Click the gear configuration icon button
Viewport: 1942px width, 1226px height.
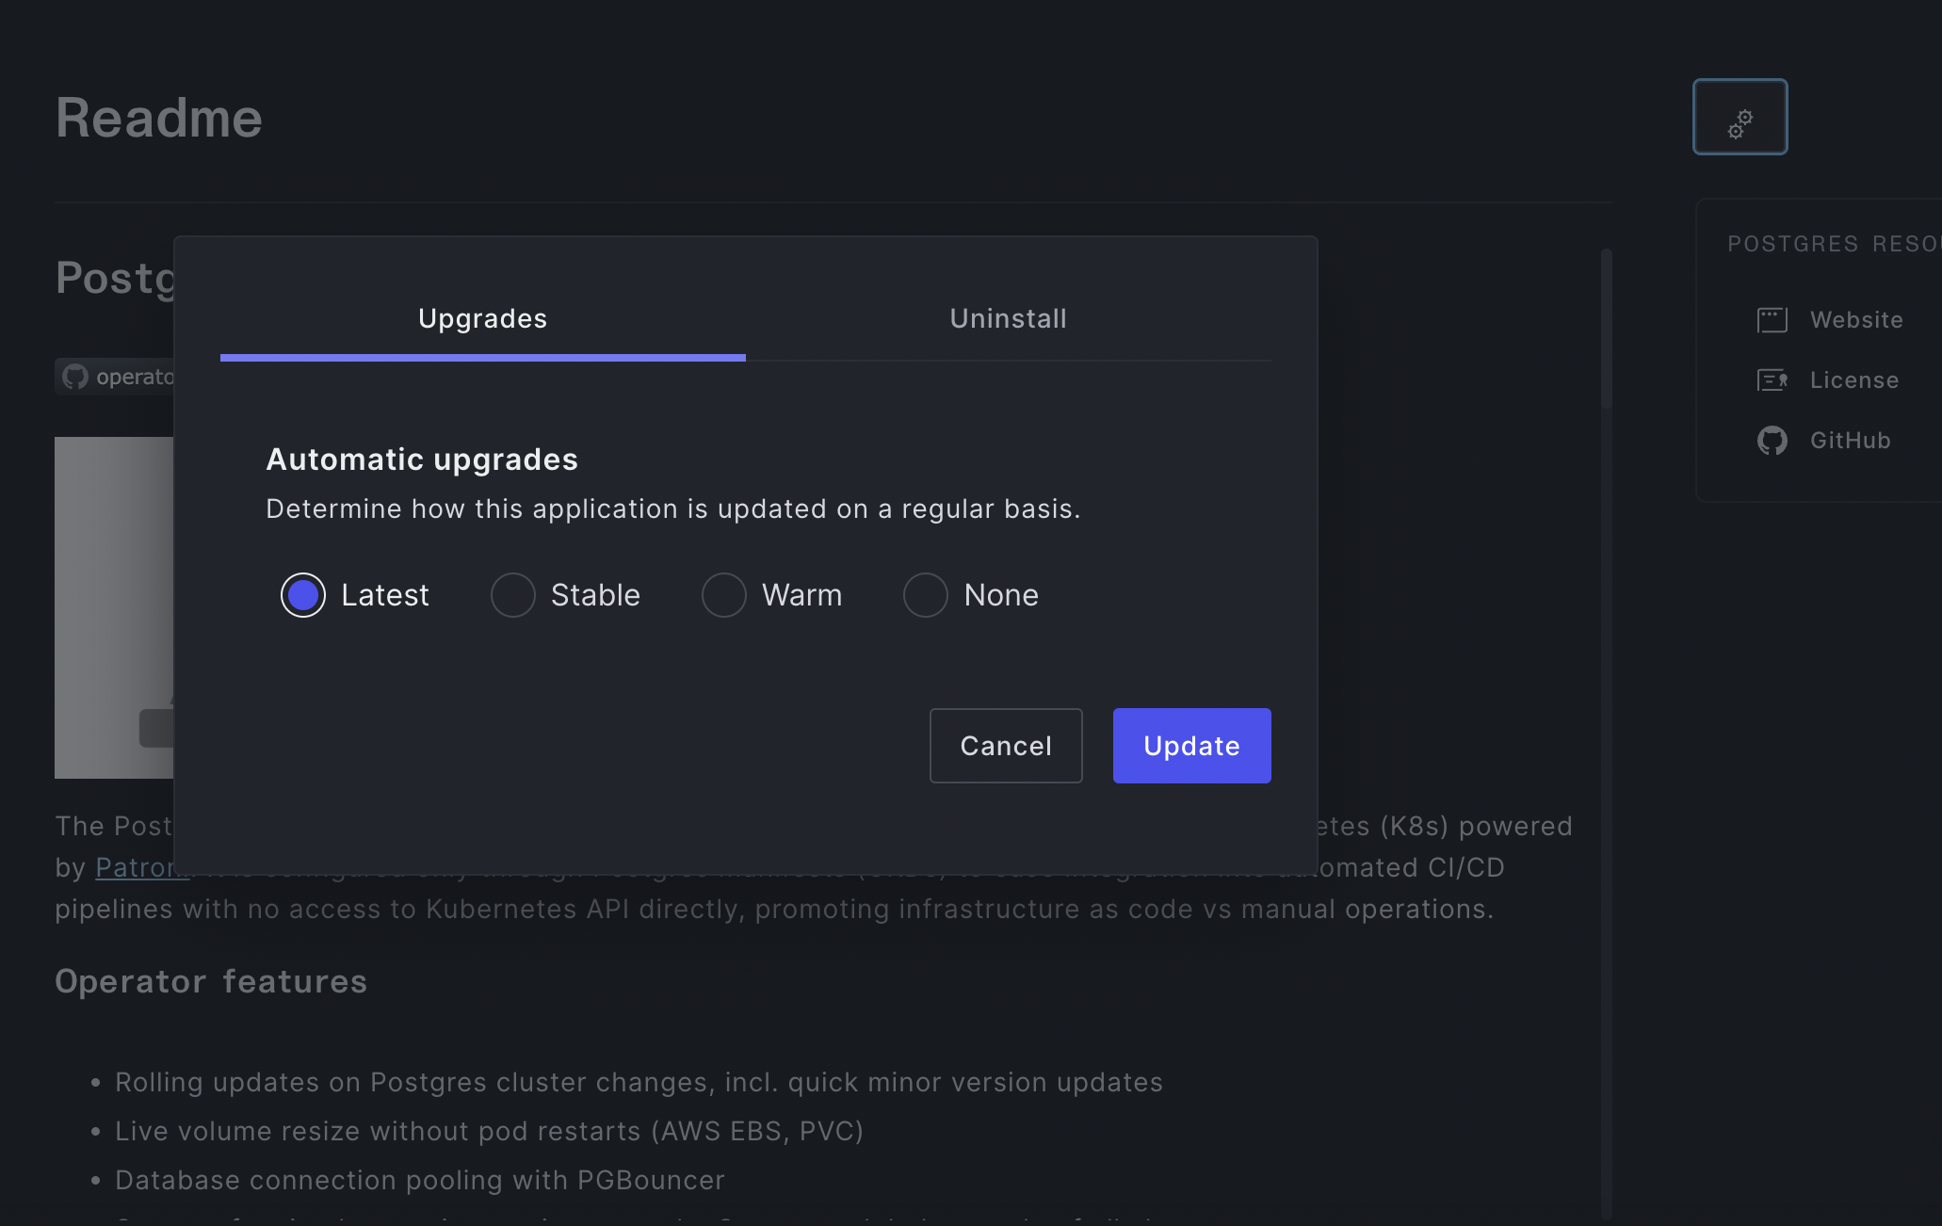(x=1740, y=117)
